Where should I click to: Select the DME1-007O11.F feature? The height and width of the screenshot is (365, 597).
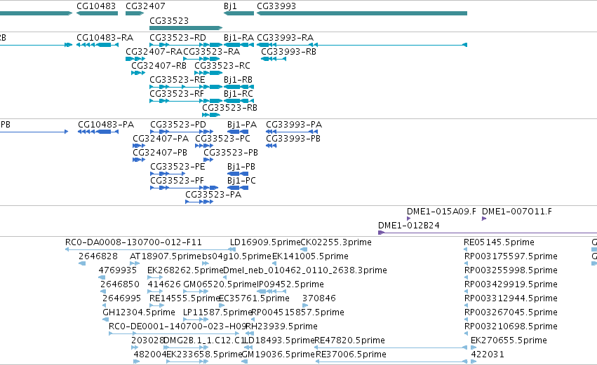click(x=484, y=219)
